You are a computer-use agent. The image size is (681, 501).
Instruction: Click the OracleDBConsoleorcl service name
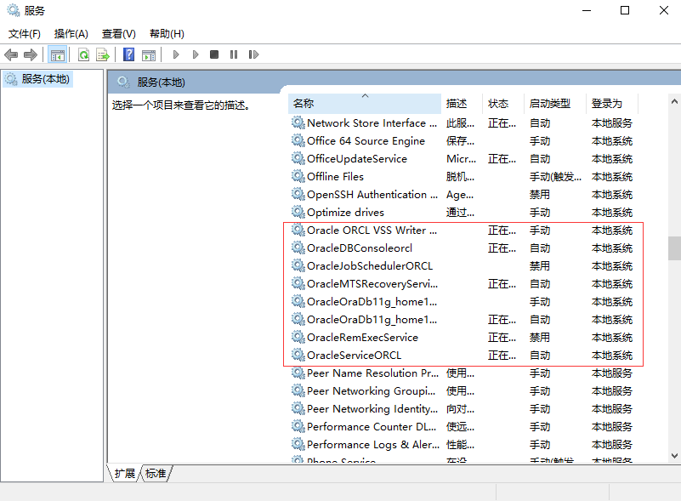click(360, 248)
